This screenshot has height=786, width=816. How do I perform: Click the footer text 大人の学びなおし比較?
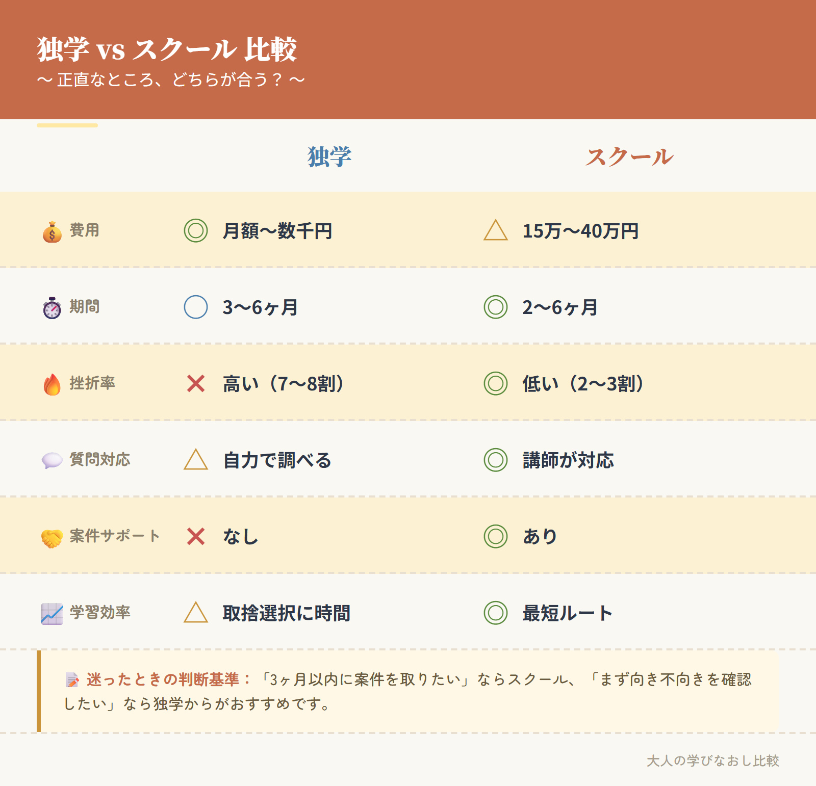[713, 761]
